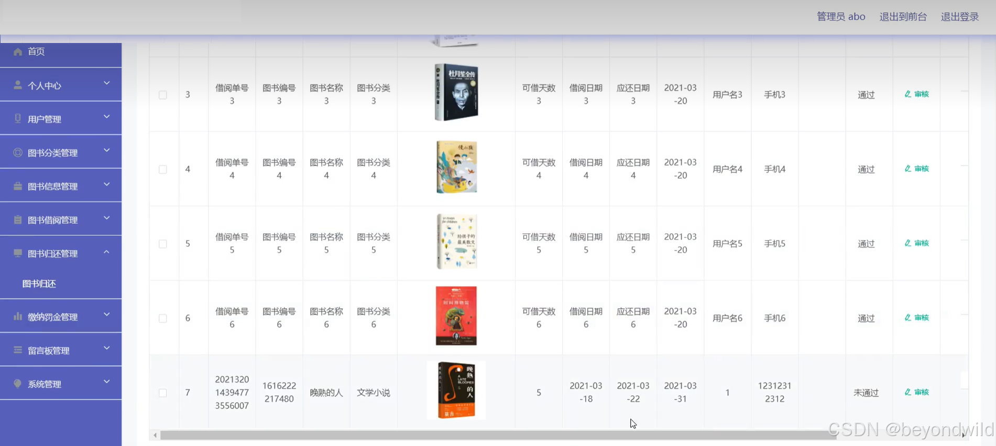The width and height of the screenshot is (996, 446).
Task: Click the icon beside 图书分类管理
Action: point(18,153)
